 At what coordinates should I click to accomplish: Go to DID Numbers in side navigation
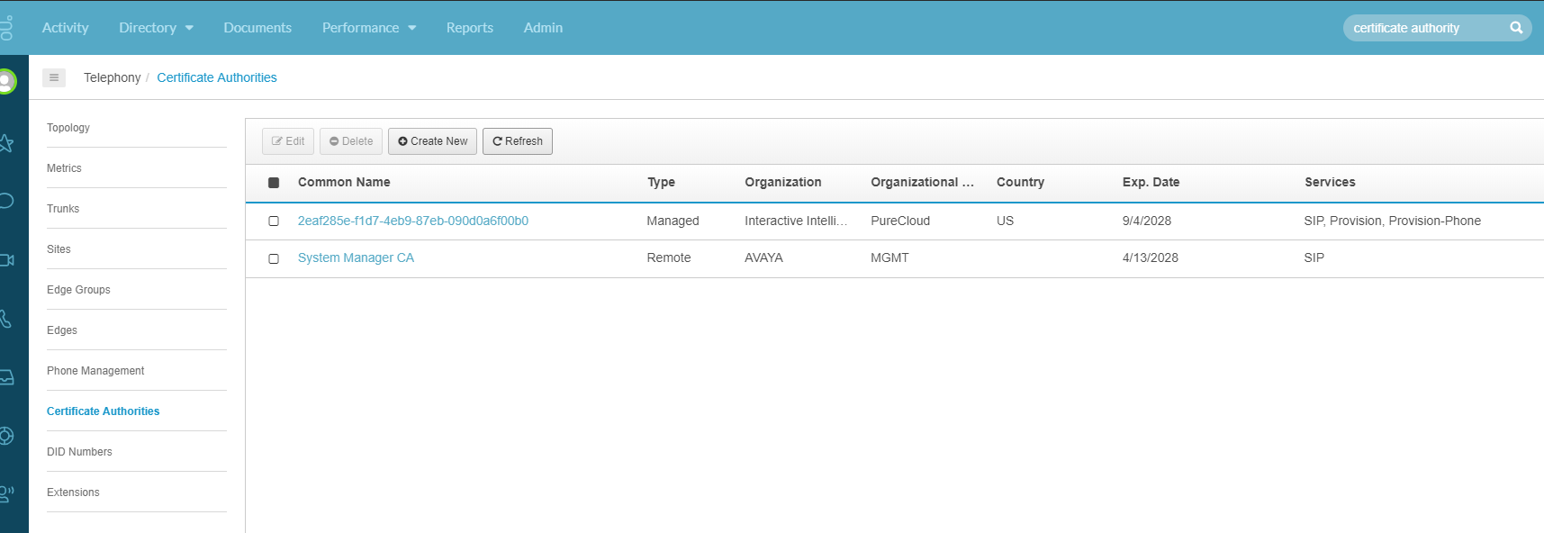(79, 452)
